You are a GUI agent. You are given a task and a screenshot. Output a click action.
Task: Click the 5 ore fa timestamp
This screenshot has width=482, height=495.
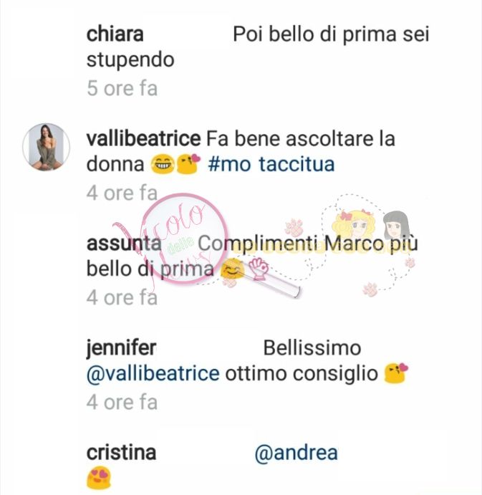(122, 88)
